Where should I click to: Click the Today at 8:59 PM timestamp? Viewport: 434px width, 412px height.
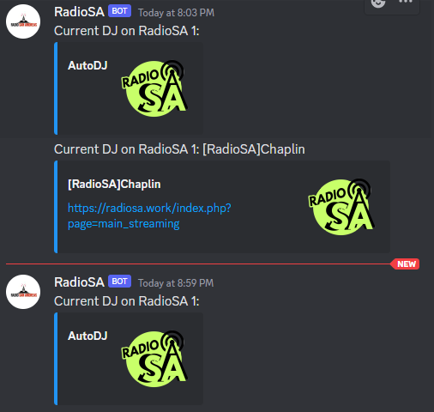[176, 283]
